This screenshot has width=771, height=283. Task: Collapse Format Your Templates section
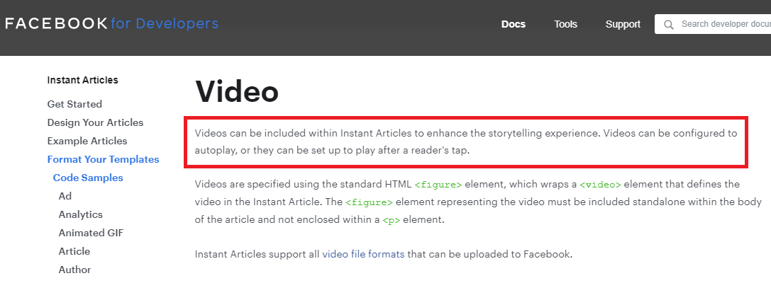tap(103, 159)
